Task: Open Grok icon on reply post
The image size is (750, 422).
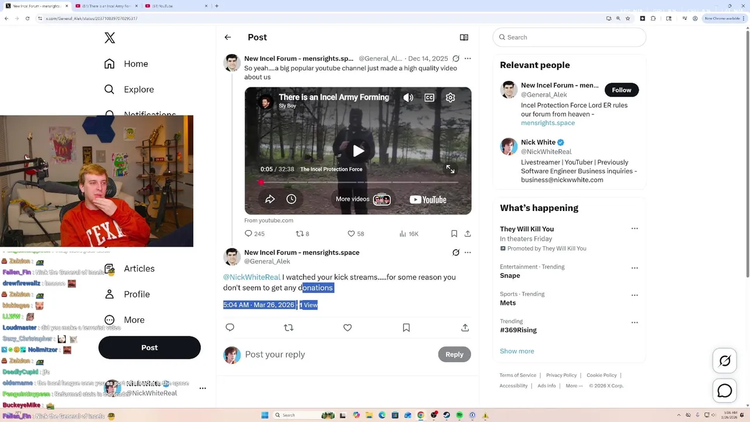Action: [x=456, y=253]
